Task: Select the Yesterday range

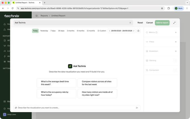Action: (x=44, y=31)
